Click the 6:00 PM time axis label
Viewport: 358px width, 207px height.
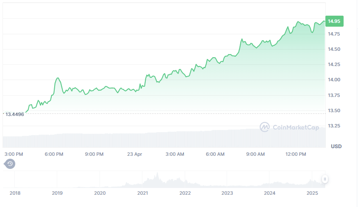click(54, 154)
